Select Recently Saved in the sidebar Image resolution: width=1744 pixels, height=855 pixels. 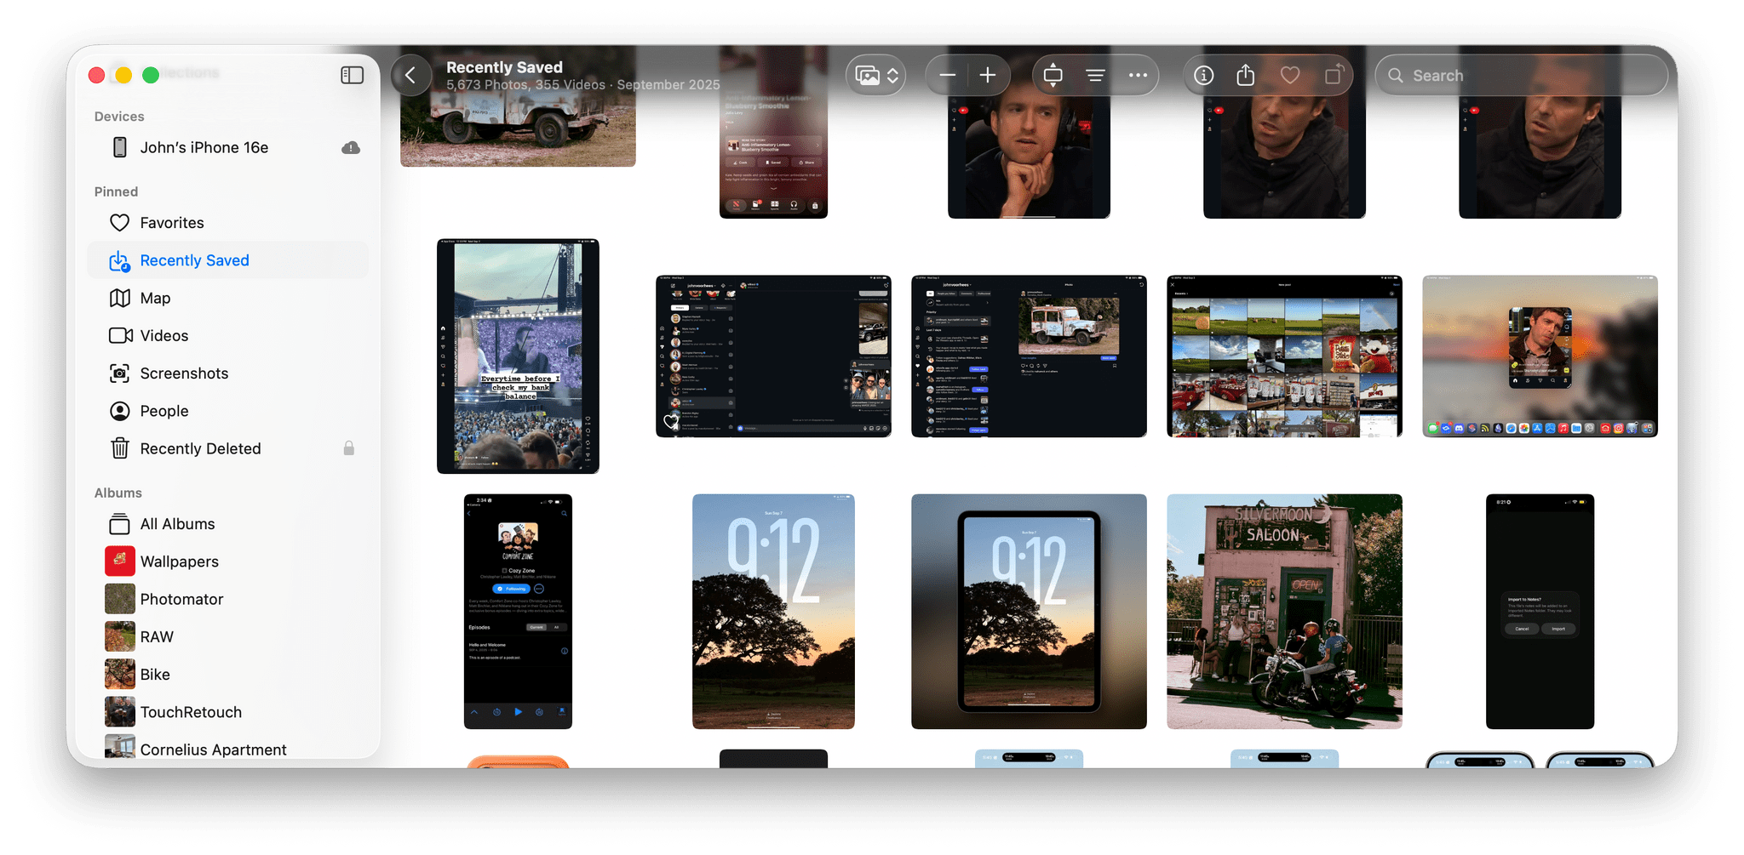tap(228, 260)
